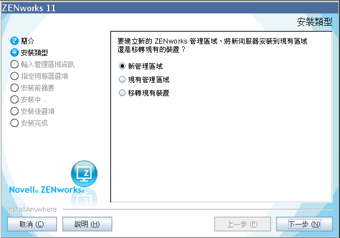Click the InstallAnywhere label text
Screen dimensions: 340x238
tap(32, 210)
